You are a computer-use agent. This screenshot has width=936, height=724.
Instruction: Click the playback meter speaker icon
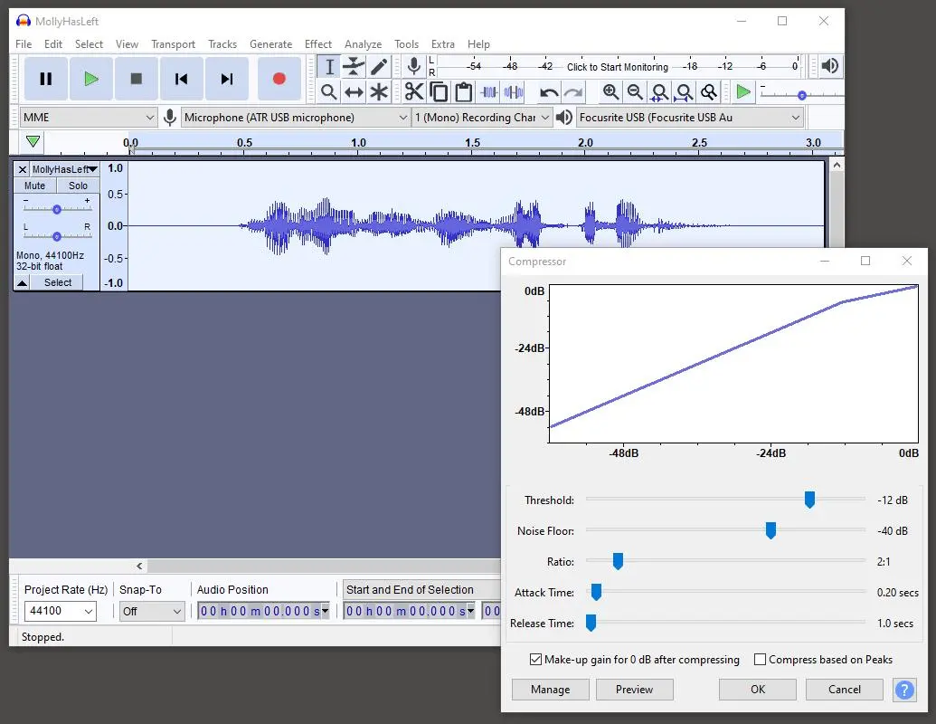click(830, 66)
